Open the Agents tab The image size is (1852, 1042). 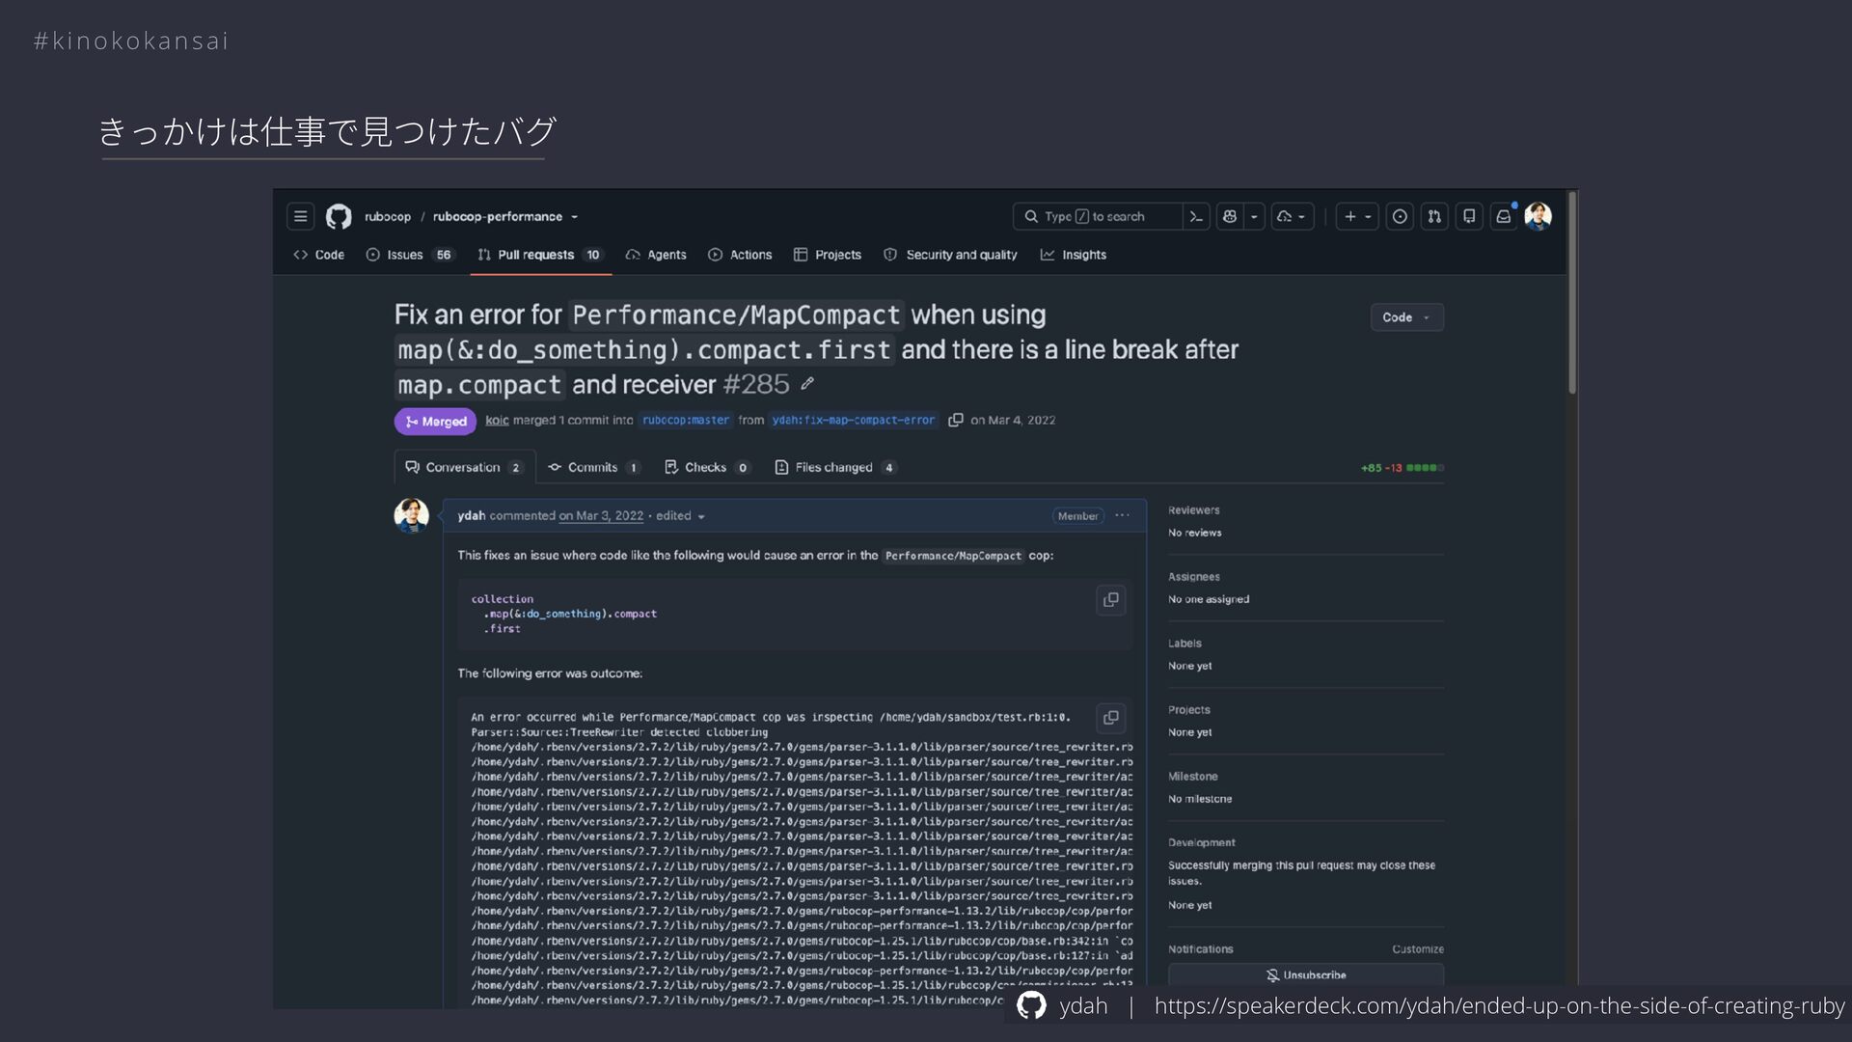tap(656, 255)
